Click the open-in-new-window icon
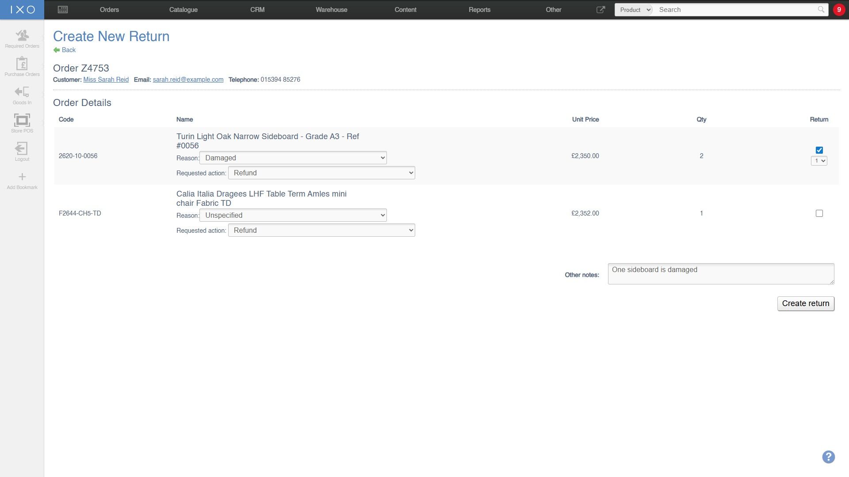 coord(600,10)
